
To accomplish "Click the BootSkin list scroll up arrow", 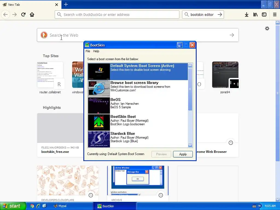I will [190, 66].
